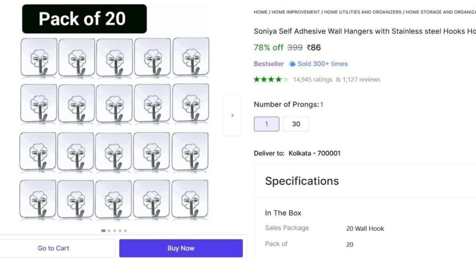Viewport: 476px width, 260px height.
Task: Change delivery location Kolkata - 700001
Action: tap(315, 153)
